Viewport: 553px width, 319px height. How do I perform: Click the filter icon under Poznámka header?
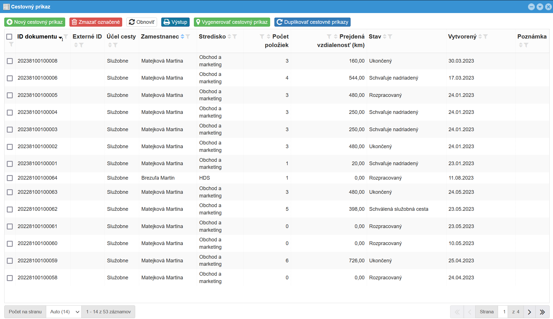(x=526, y=45)
